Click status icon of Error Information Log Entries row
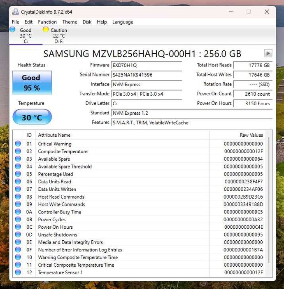This screenshot has width=284, height=289. tap(18, 249)
